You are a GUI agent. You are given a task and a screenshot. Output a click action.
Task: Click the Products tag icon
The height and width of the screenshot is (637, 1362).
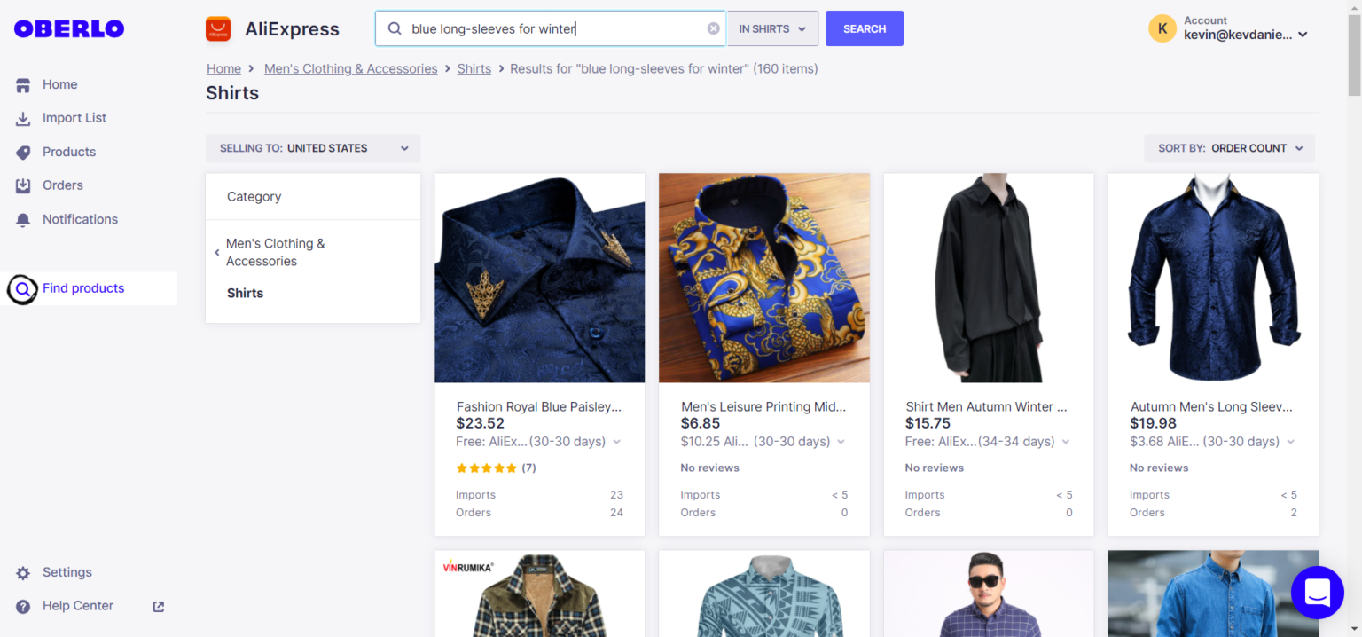point(23,153)
